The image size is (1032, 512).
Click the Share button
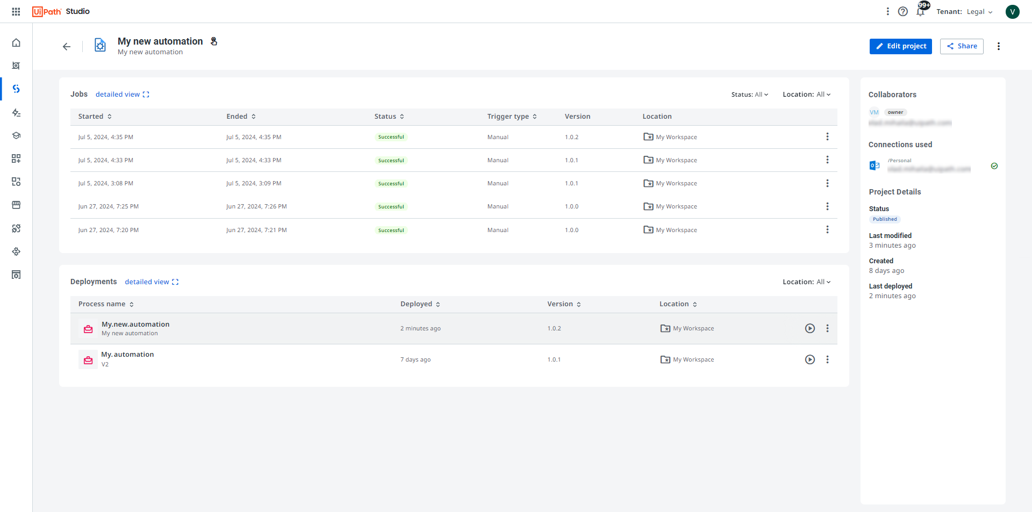click(x=962, y=46)
